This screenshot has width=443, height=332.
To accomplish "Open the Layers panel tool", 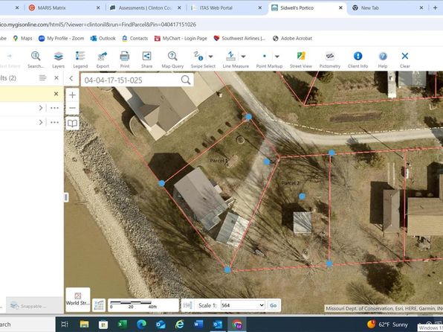I will 59,60.
